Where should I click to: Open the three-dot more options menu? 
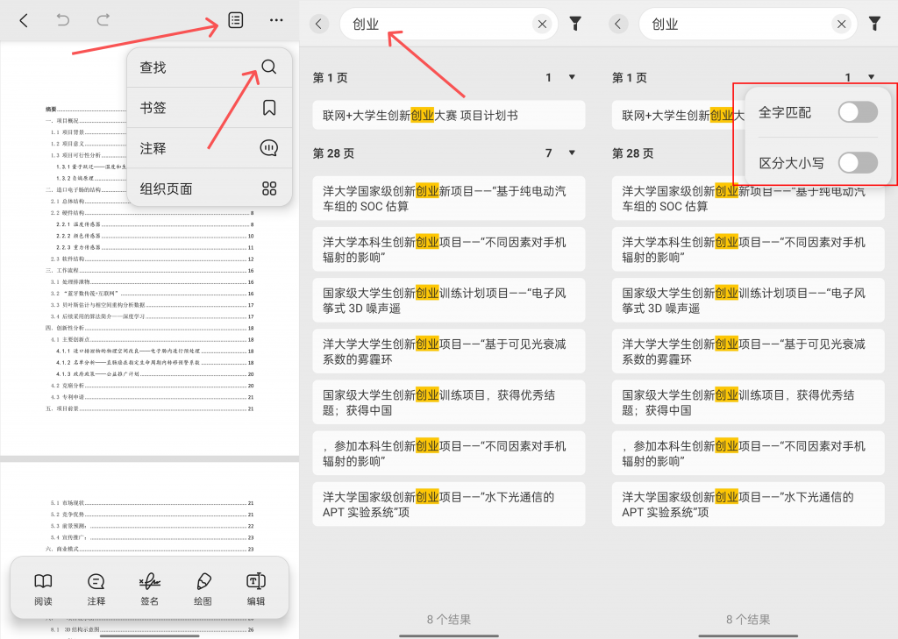click(x=276, y=20)
